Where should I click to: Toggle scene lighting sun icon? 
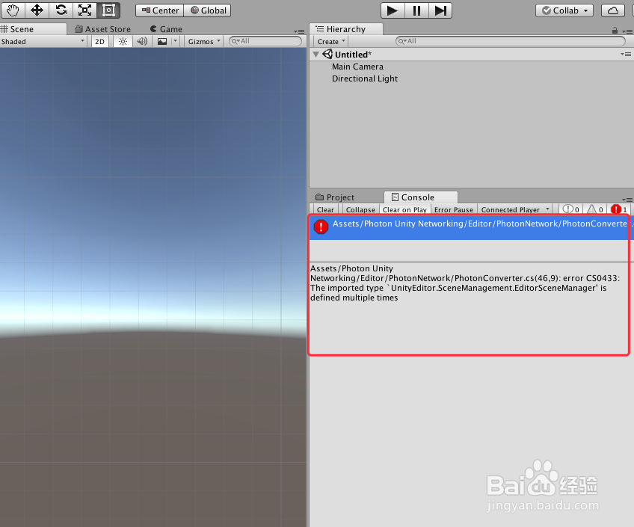[x=123, y=41]
